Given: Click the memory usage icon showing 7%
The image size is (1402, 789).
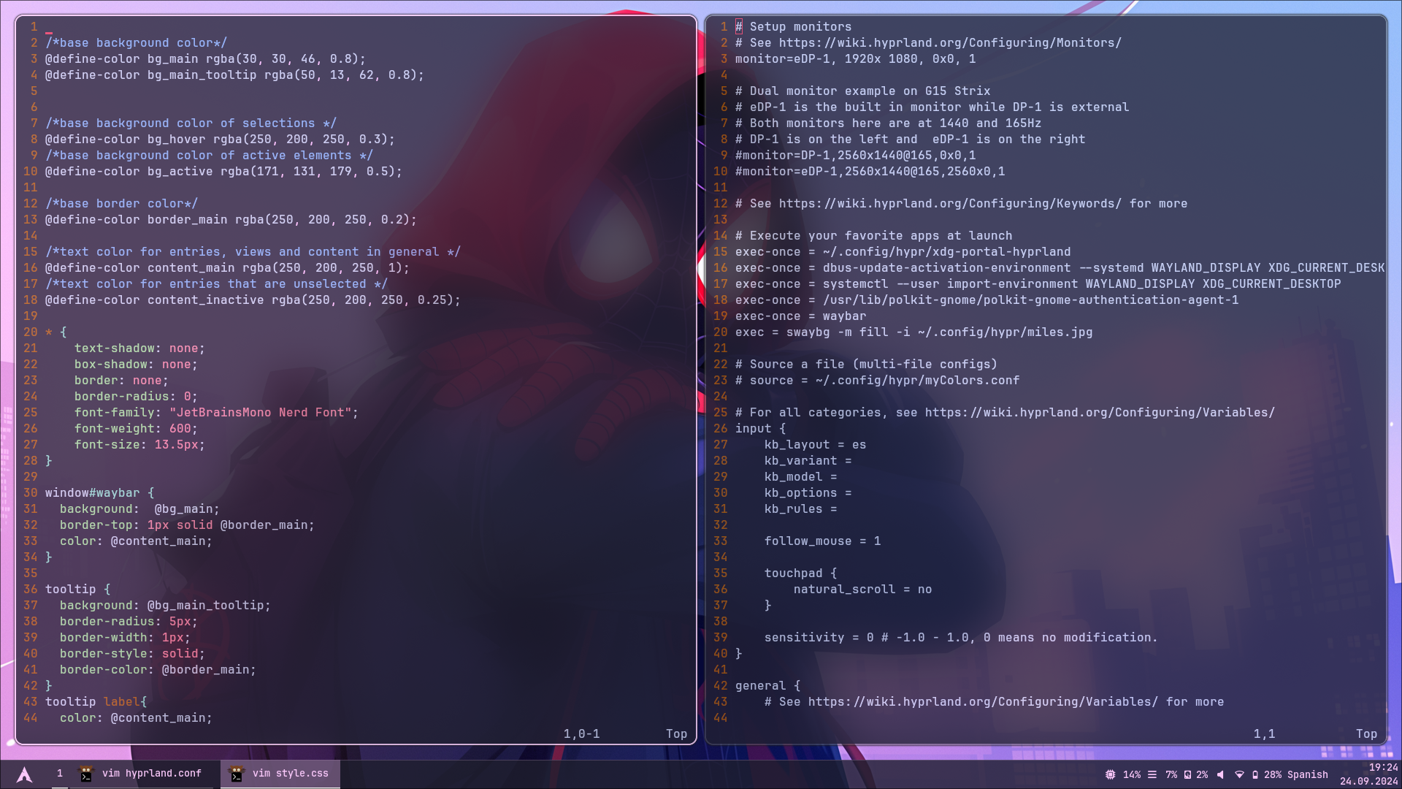Looking at the screenshot, I should click(x=1153, y=774).
